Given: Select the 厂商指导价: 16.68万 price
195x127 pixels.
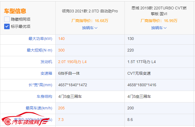Looking at the screenshot, I should [90, 21].
